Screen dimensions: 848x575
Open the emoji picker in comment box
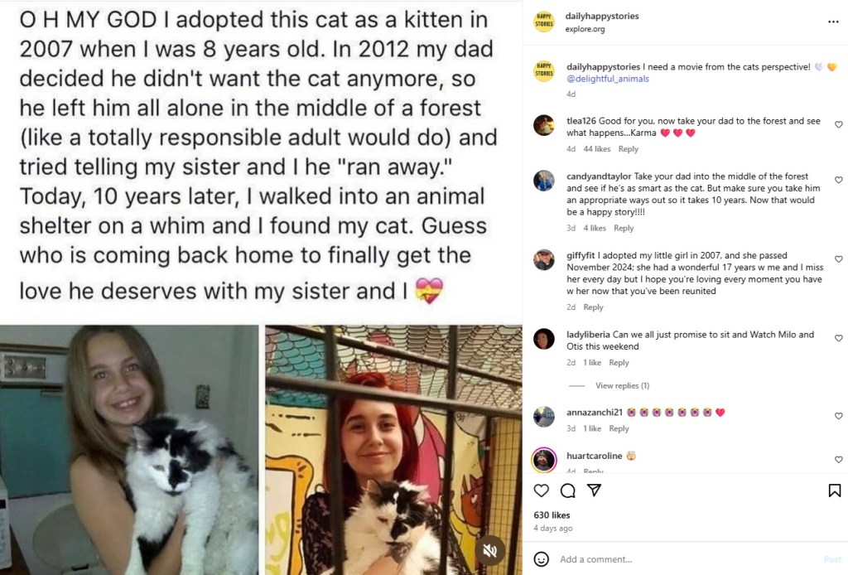pyautogui.click(x=542, y=559)
